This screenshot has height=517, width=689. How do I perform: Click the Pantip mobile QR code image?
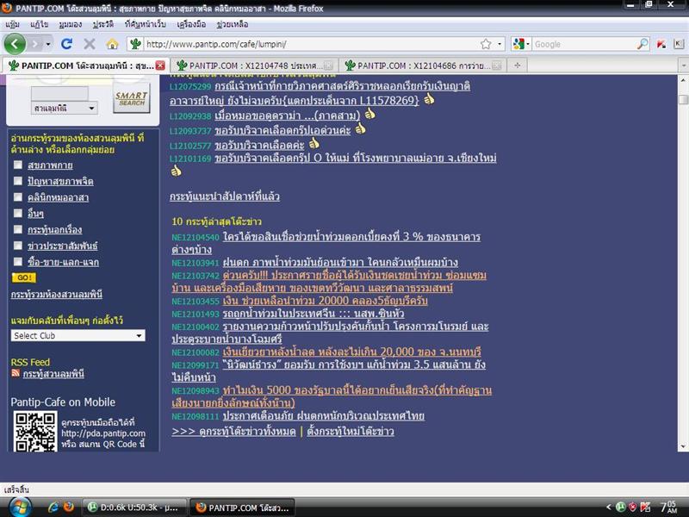35,432
